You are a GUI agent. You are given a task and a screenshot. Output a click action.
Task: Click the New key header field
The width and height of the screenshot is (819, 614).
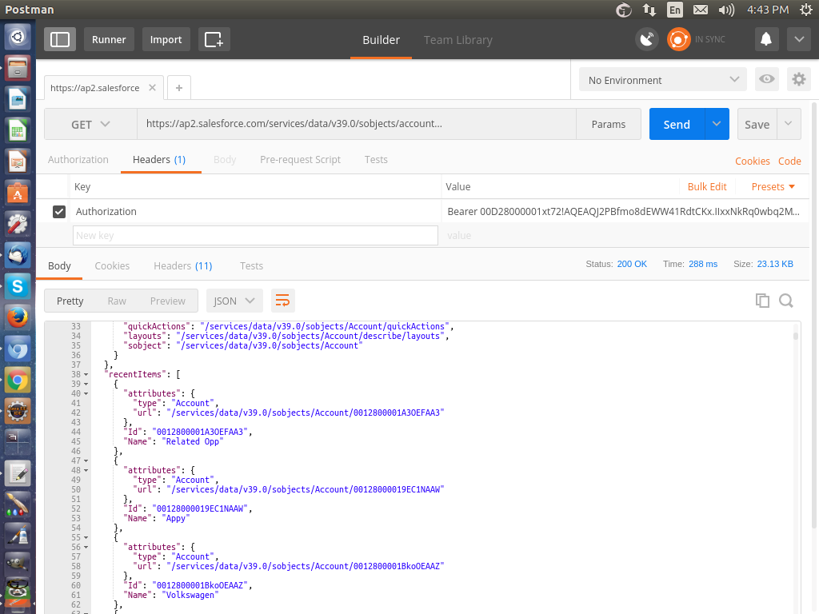click(255, 236)
